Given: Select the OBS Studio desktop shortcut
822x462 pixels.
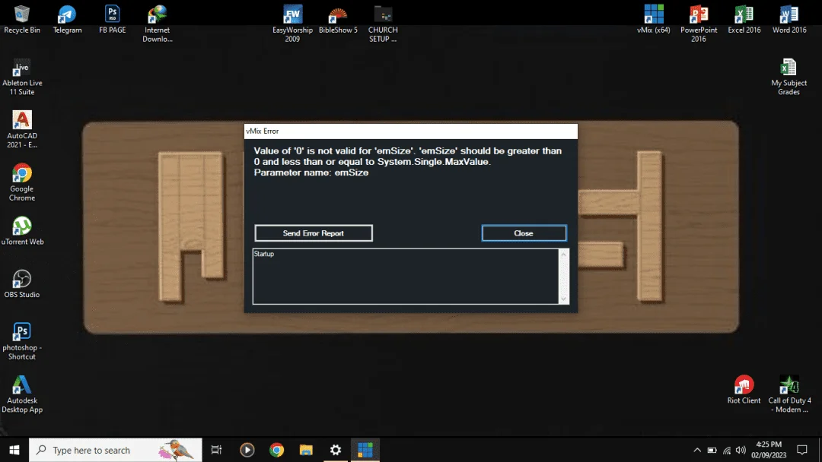Looking at the screenshot, I should 22,283.
